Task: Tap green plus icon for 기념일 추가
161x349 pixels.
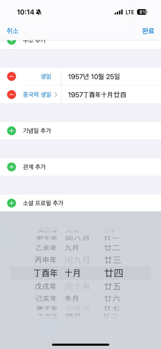Action: tap(12, 131)
